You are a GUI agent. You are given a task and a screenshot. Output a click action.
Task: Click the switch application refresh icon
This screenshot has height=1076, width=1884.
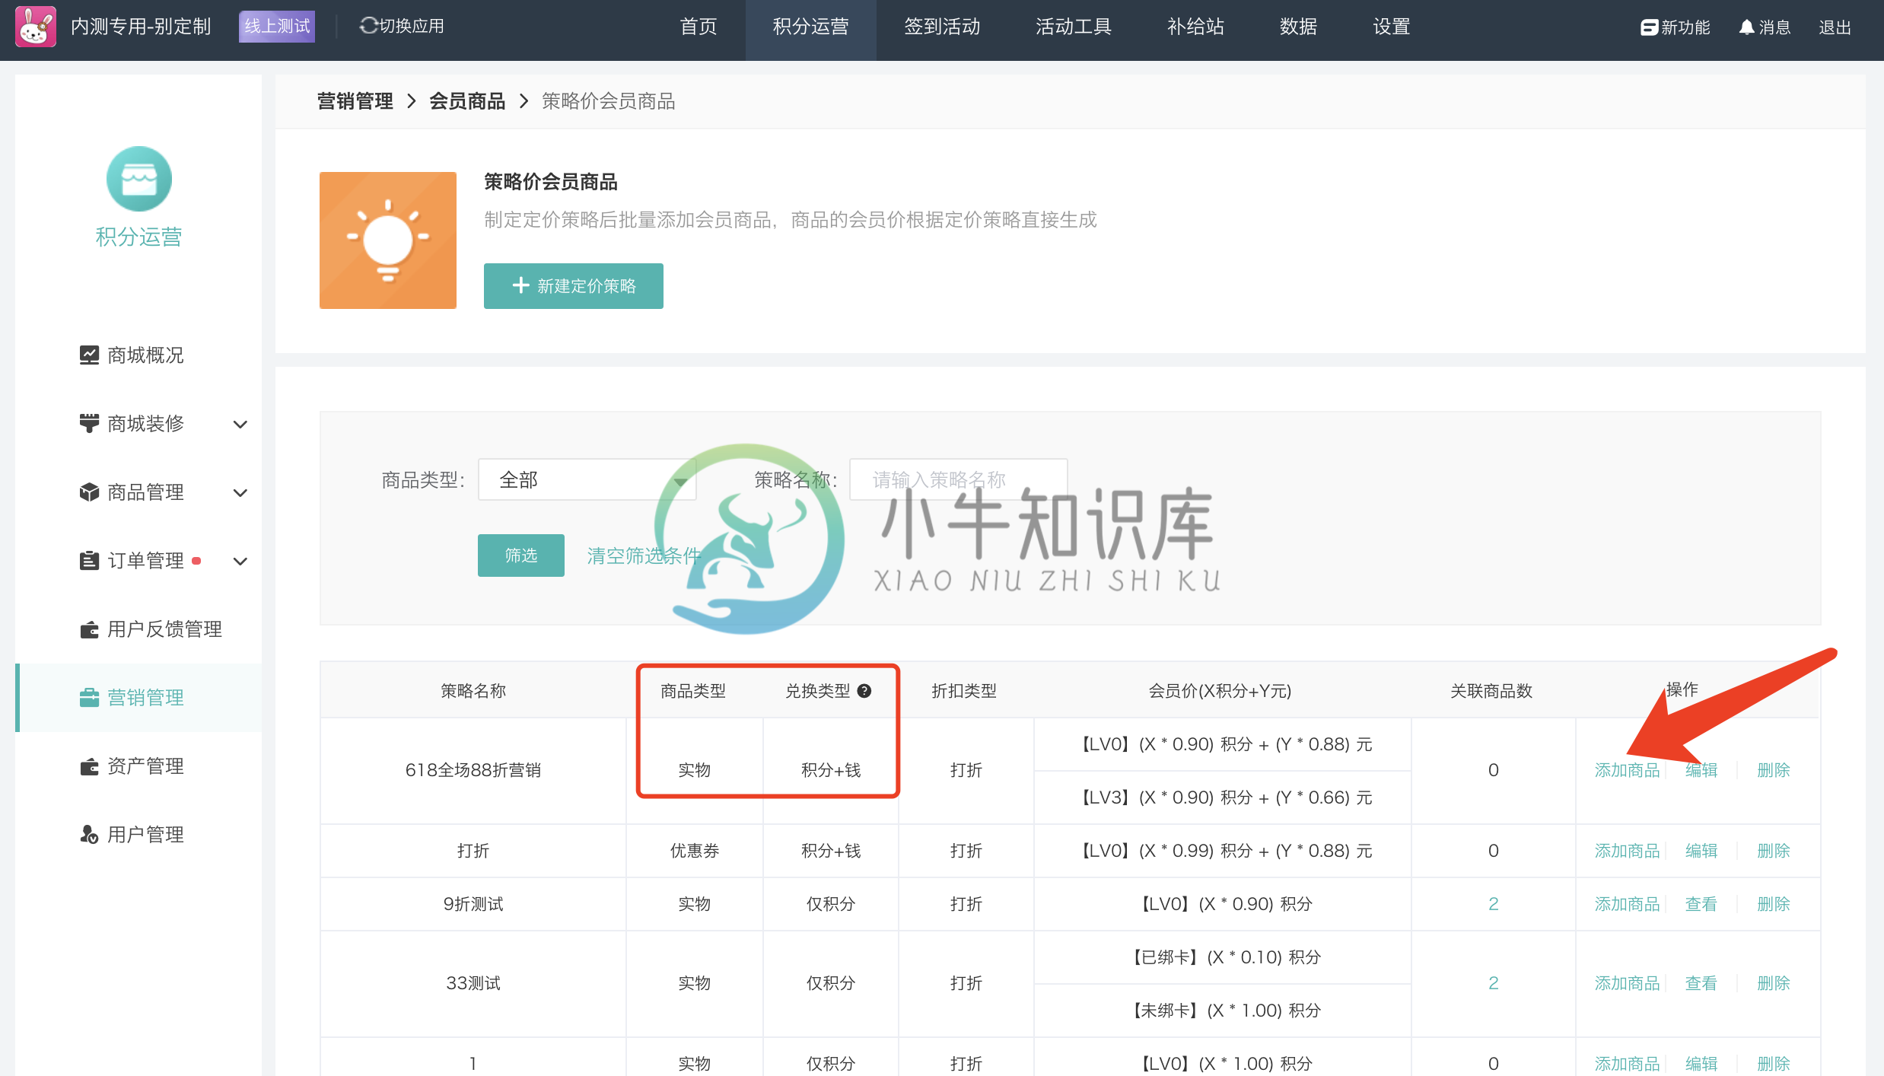pos(368,26)
